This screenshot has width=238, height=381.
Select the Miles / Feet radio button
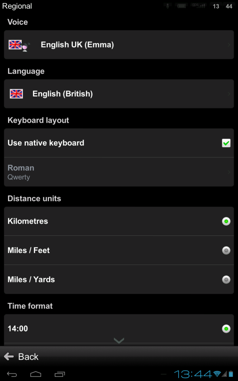pyautogui.click(x=226, y=250)
